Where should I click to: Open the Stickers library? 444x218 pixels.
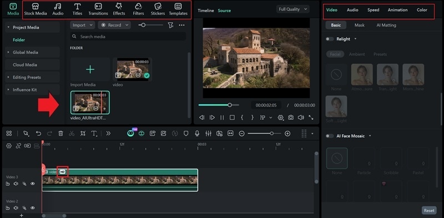158,9
